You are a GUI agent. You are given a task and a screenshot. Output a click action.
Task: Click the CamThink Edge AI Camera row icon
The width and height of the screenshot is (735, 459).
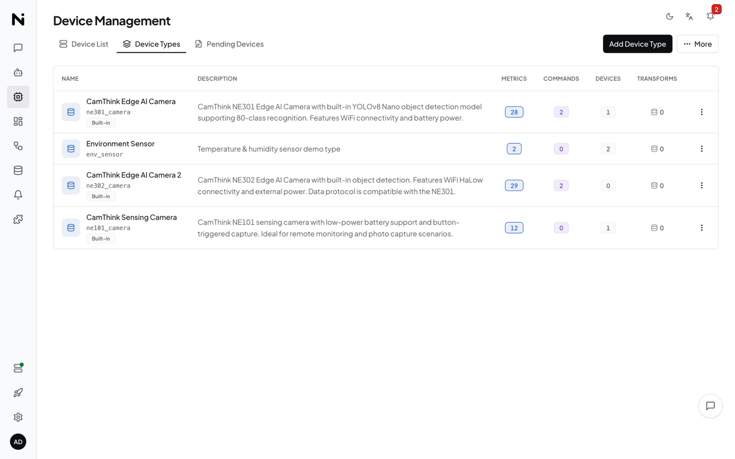coord(71,112)
